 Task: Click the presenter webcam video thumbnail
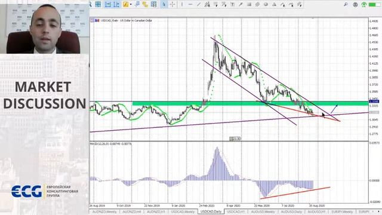click(x=44, y=29)
